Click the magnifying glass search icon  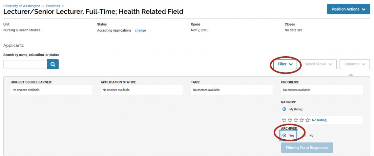click(x=53, y=64)
